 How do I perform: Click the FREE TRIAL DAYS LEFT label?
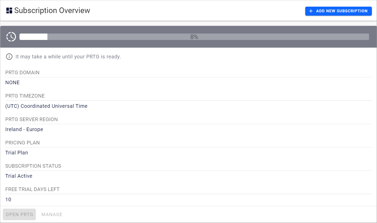[32, 189]
